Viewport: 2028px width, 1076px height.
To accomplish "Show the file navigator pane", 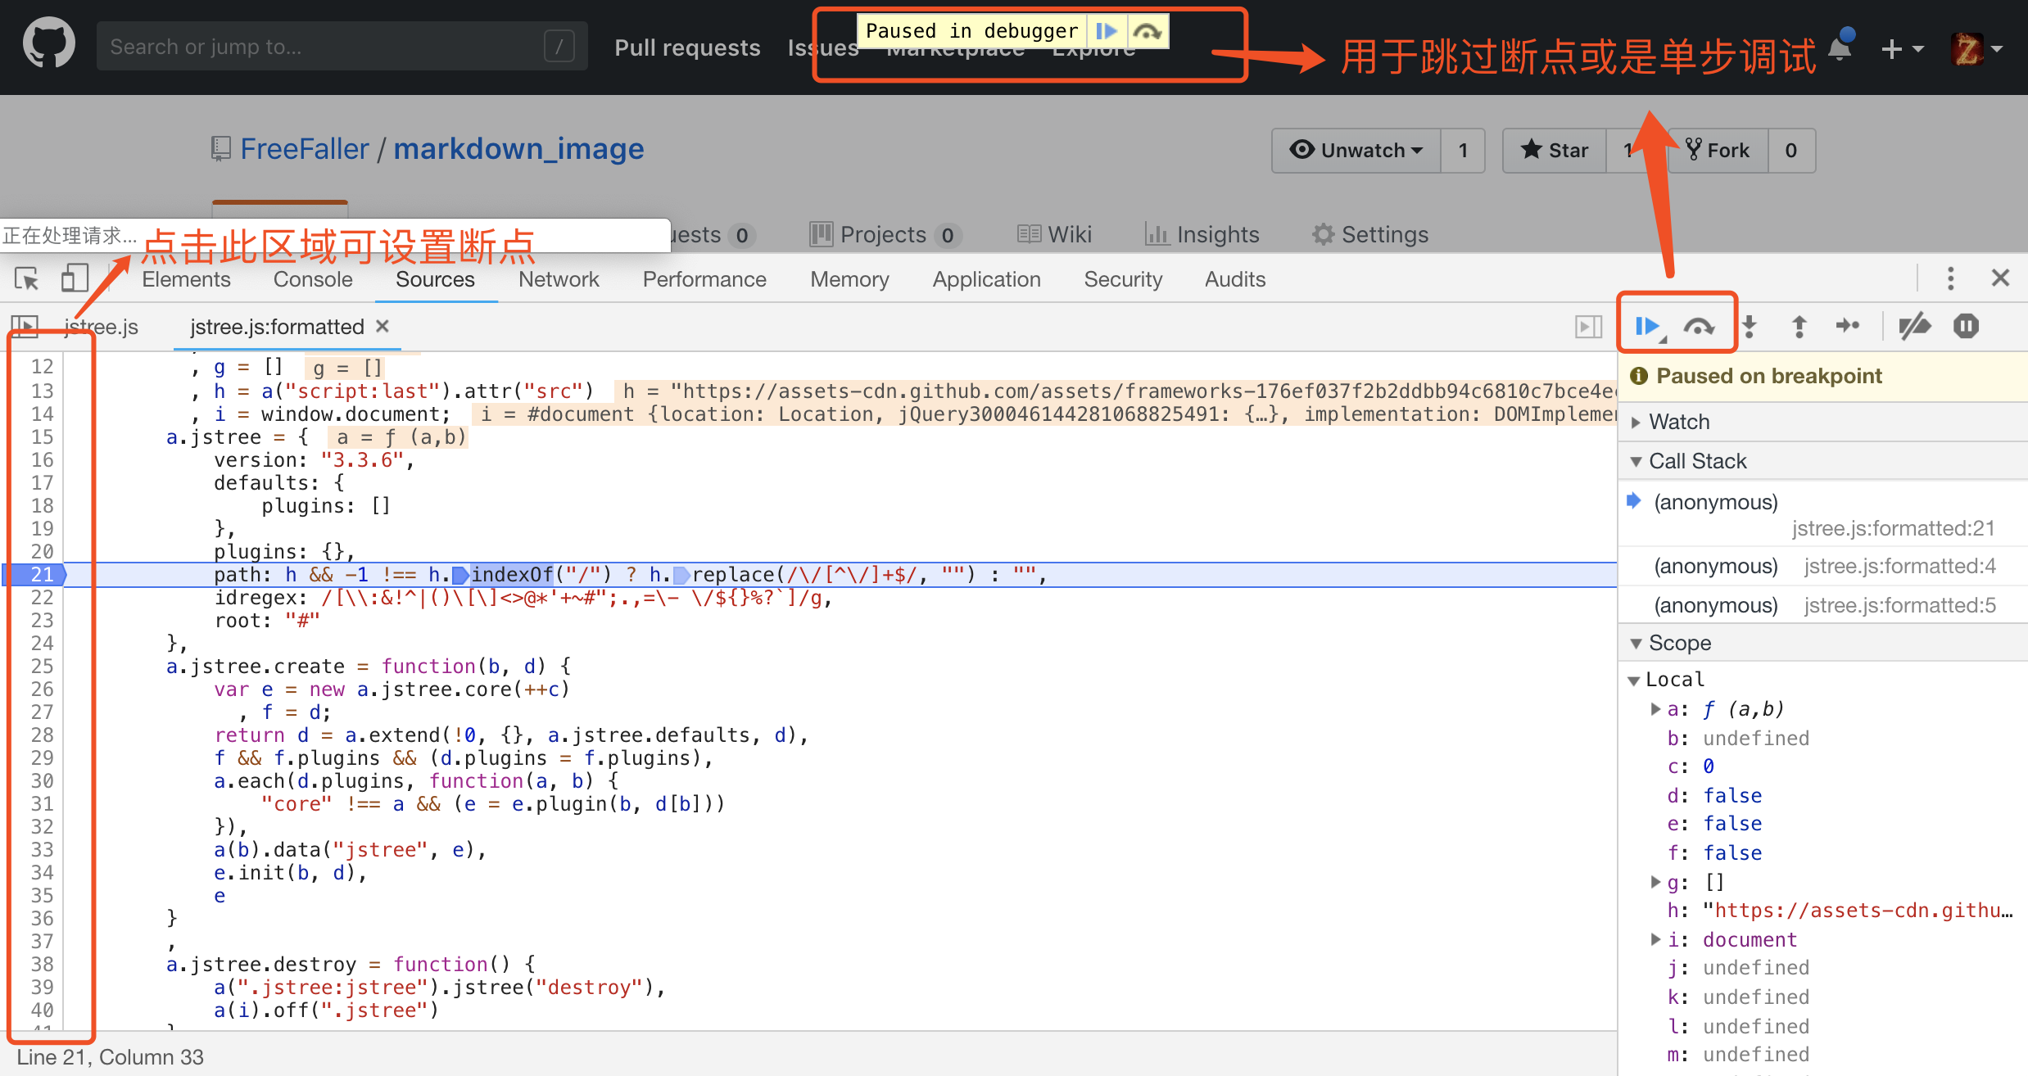I will [25, 327].
